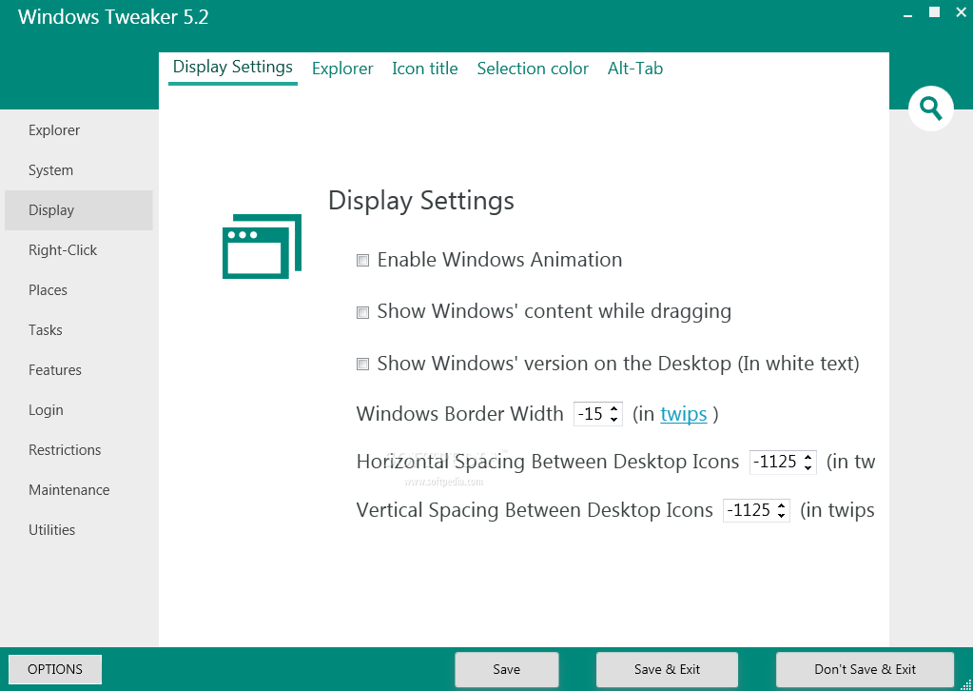Switch to the Display Settings tab
The height and width of the screenshot is (691, 973).
pyautogui.click(x=233, y=67)
